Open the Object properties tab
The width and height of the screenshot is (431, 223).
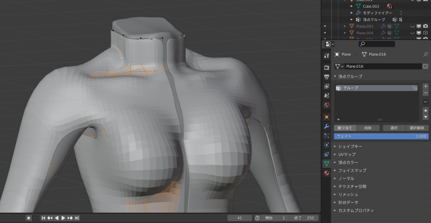point(326,117)
